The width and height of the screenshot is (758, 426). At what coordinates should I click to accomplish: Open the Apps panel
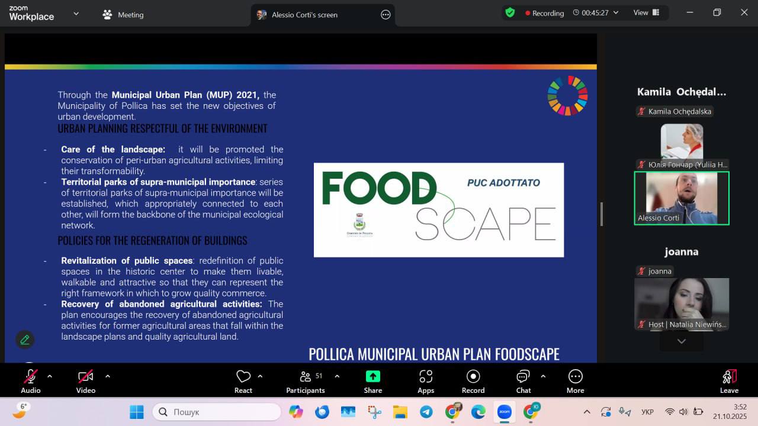426,382
